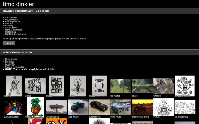Open the GRASS railway track photo thumbnail
The height and width of the screenshot is (124, 199).
(x=142, y=86)
